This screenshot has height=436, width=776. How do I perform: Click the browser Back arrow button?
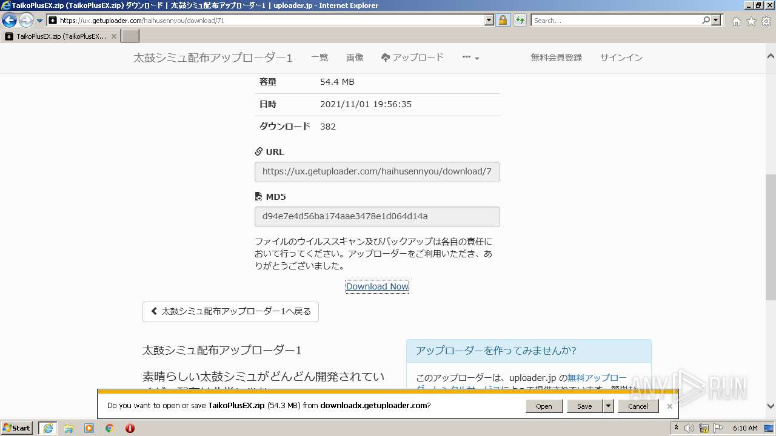9,21
